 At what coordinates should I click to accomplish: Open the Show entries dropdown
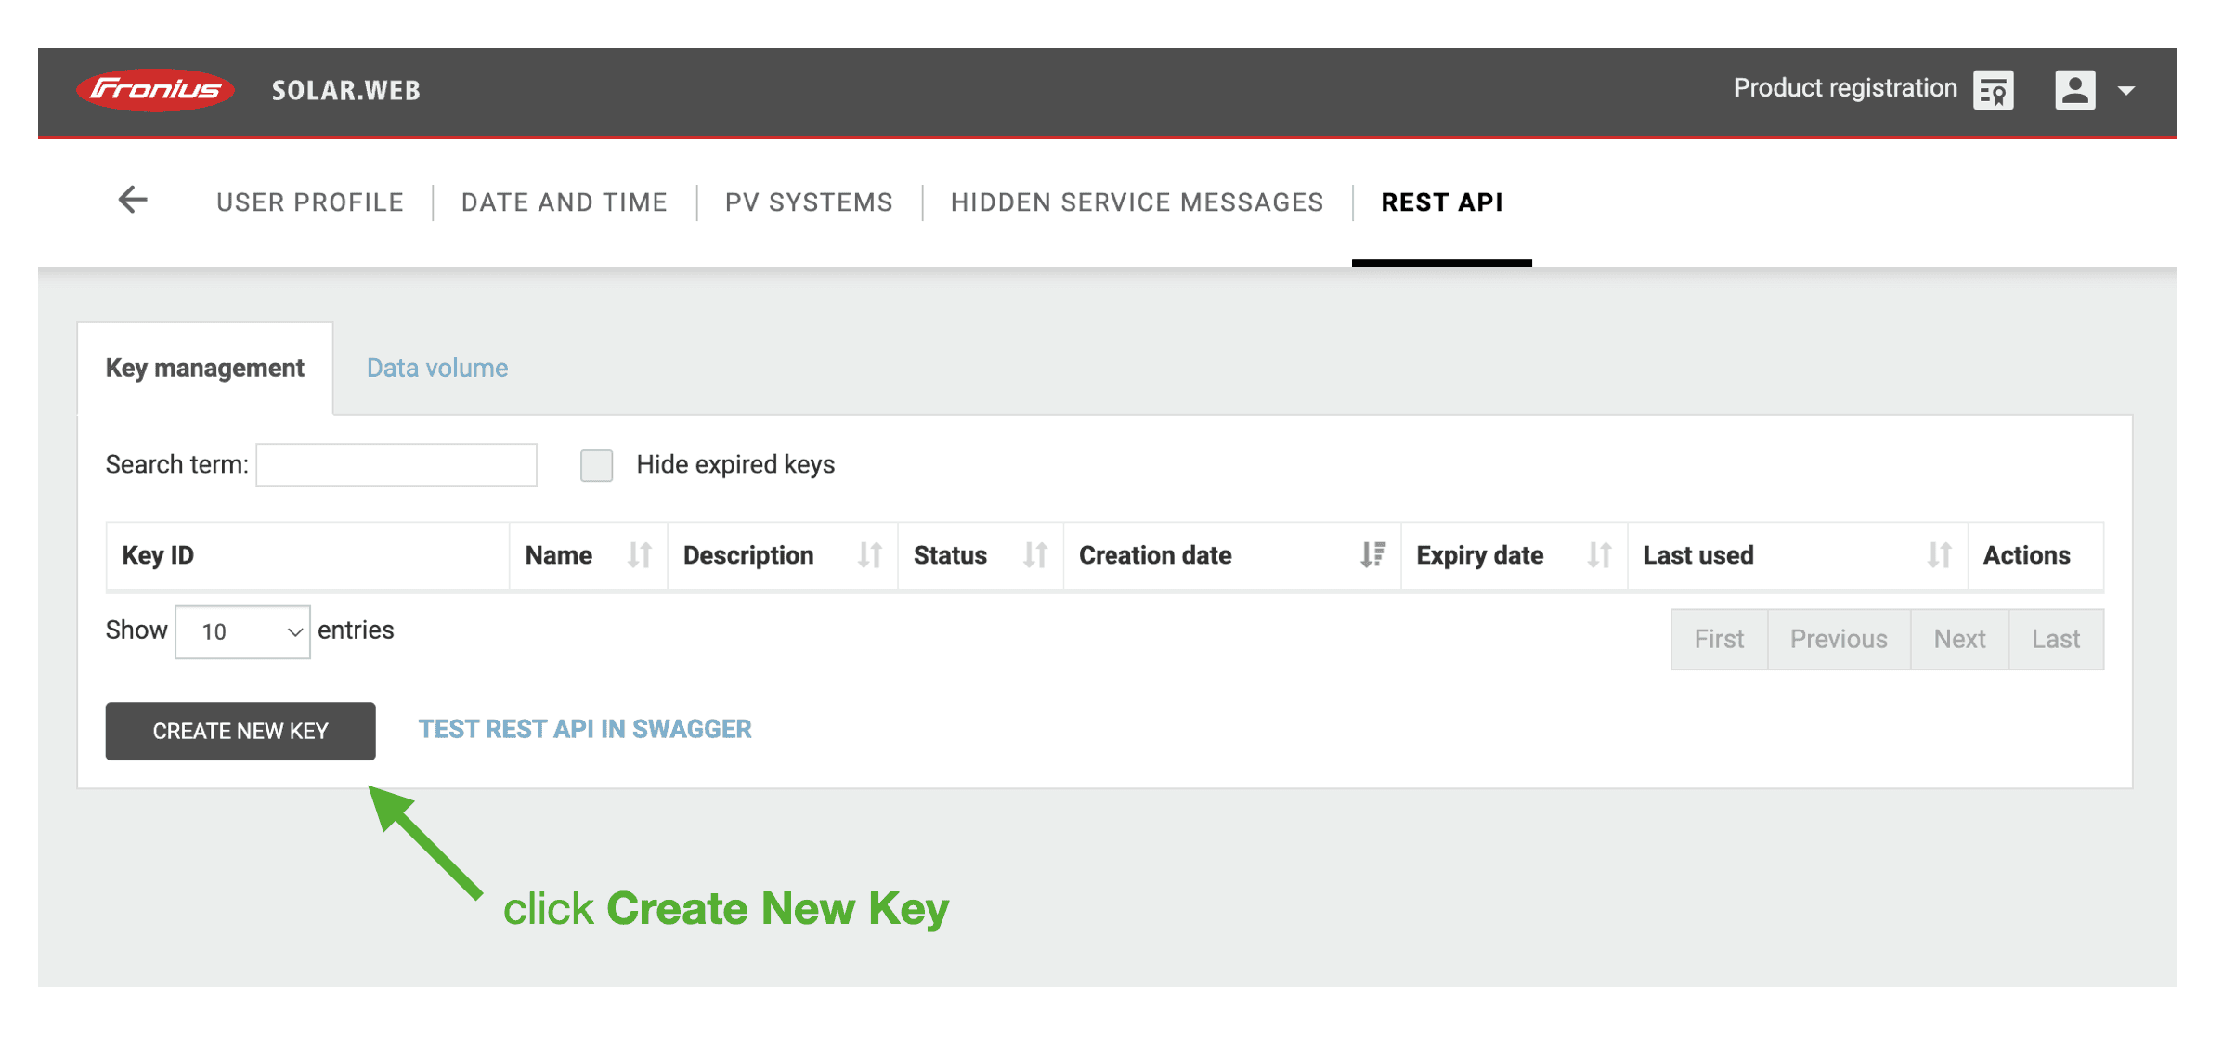pos(242,632)
